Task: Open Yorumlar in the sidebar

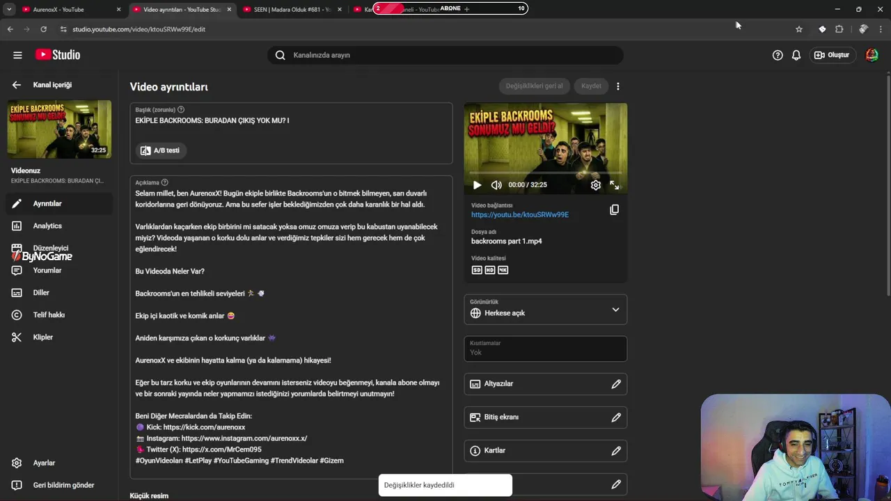Action: pyautogui.click(x=59, y=271)
